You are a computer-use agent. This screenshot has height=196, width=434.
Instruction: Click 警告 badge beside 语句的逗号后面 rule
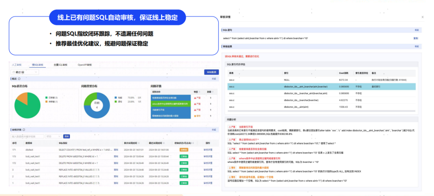point(232,177)
